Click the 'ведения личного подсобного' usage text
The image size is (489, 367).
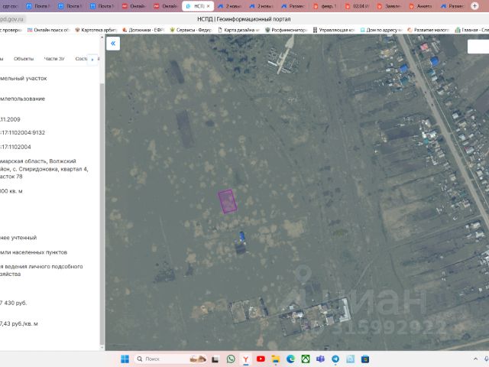[x=41, y=270]
